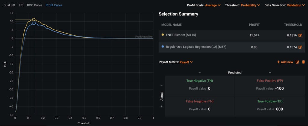Click the True Negative payoff value 0
The image size is (308, 126).
[209, 88]
